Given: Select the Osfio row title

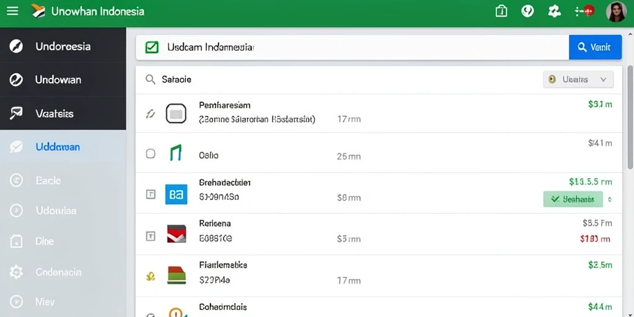Looking at the screenshot, I should pos(209,155).
